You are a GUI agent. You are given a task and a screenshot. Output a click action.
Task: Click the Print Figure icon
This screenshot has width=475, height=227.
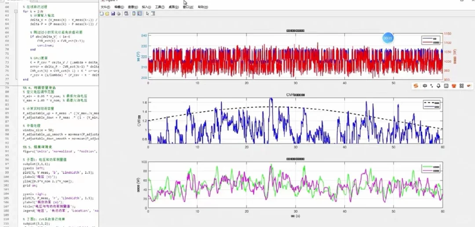[x=119, y=14]
